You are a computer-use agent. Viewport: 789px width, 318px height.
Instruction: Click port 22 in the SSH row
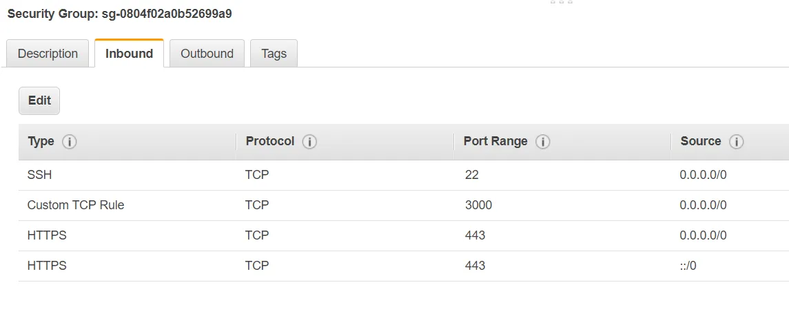tap(471, 175)
